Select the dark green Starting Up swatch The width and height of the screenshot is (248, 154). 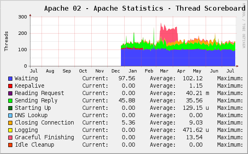pos(10,108)
